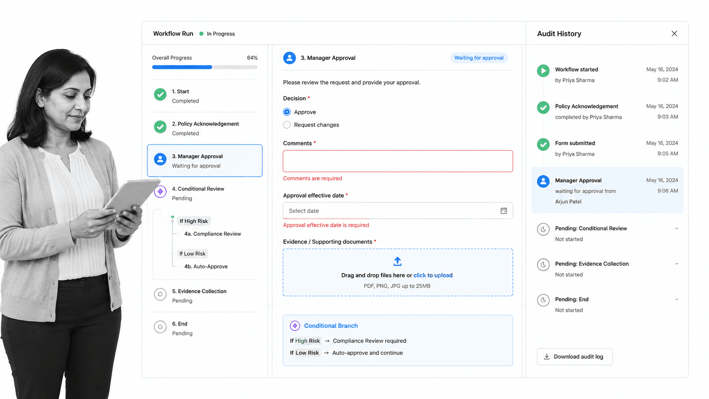
Task: Open the 5. Evidence Collection step
Action: pos(205,296)
